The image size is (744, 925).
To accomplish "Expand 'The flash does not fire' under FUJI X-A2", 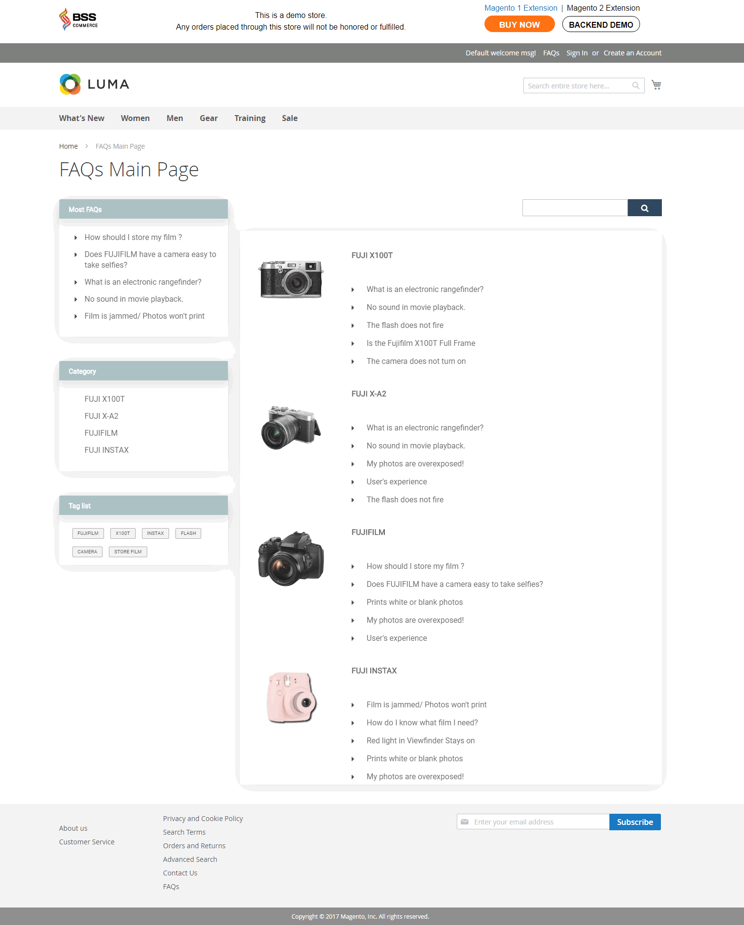I will pos(405,499).
